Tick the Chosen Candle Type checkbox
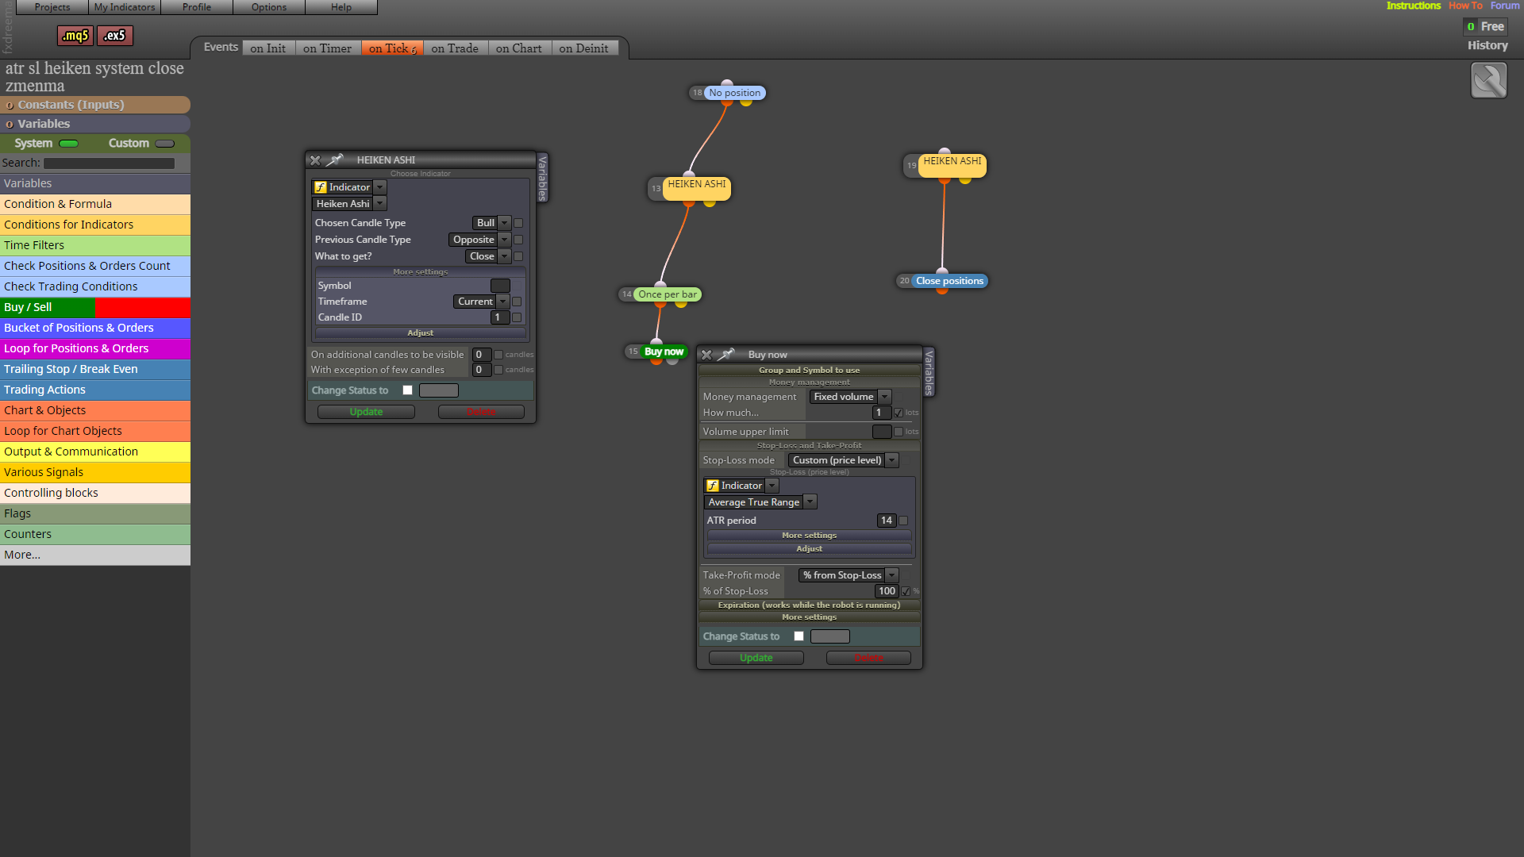1524x857 pixels. click(x=518, y=223)
